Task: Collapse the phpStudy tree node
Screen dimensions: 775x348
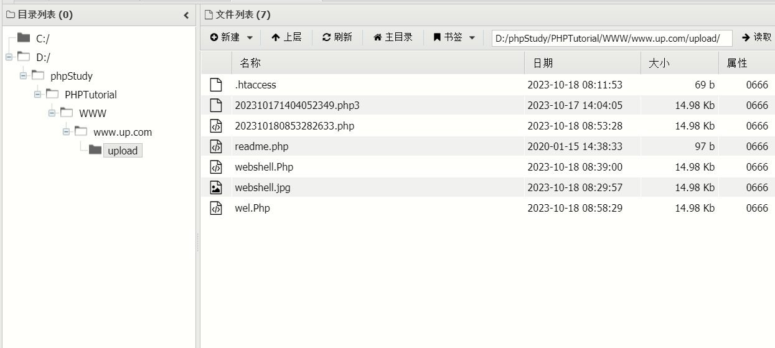Action: click(x=23, y=76)
